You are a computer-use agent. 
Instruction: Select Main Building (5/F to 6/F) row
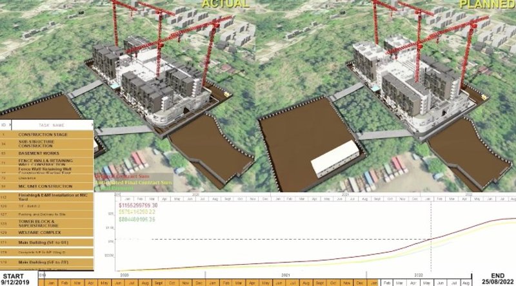46,243
